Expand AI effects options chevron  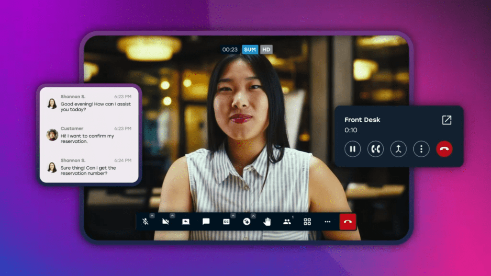pyautogui.click(x=253, y=216)
